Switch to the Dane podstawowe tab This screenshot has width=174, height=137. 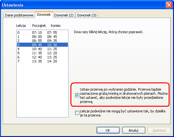tap(19, 15)
